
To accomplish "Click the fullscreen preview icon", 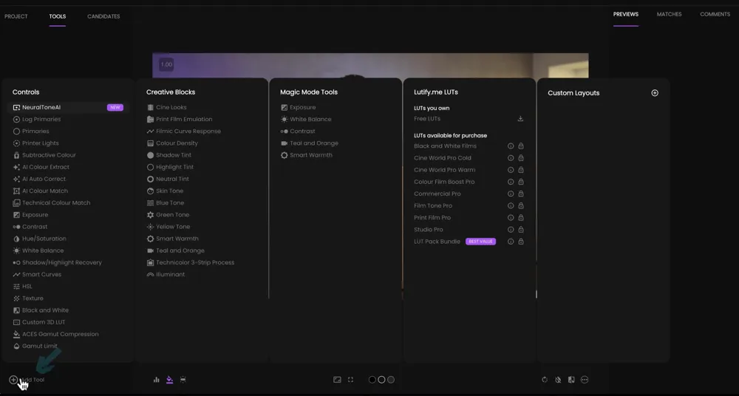I will point(350,380).
